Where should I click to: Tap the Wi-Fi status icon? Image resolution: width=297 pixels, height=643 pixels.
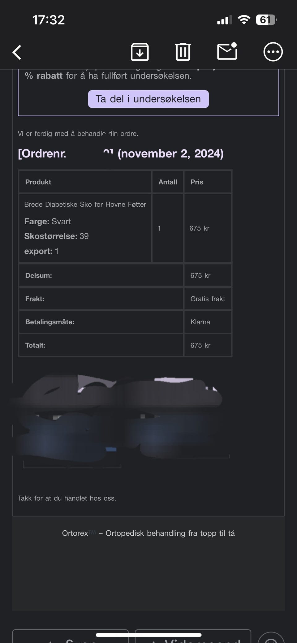pyautogui.click(x=244, y=20)
